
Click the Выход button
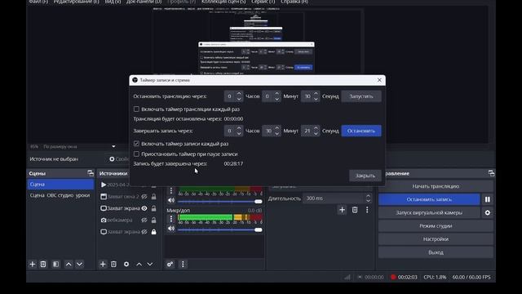[436, 252]
